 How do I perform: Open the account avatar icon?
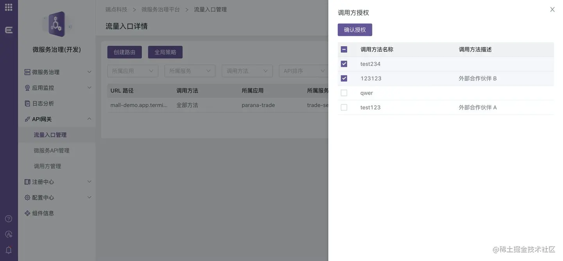pyautogui.click(x=9, y=234)
